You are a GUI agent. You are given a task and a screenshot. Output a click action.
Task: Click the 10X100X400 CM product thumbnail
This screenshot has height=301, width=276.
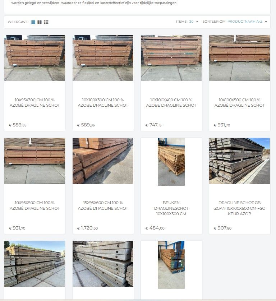(x=171, y=58)
